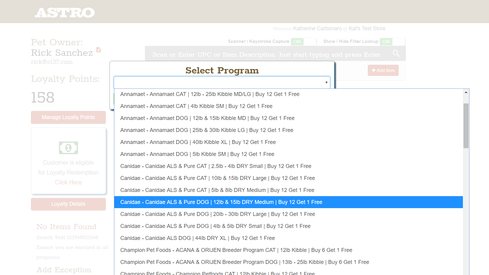489x275 pixels.
Task: Choose Annamaet CAT 4lb Kibble SM option
Action: (289, 106)
